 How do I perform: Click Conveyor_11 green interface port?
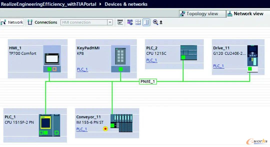112,125
